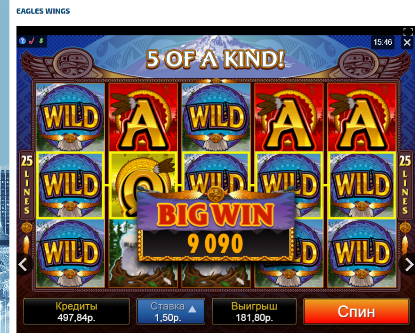
Task: Go to the previous game with left arrow
Action: pos(23,265)
